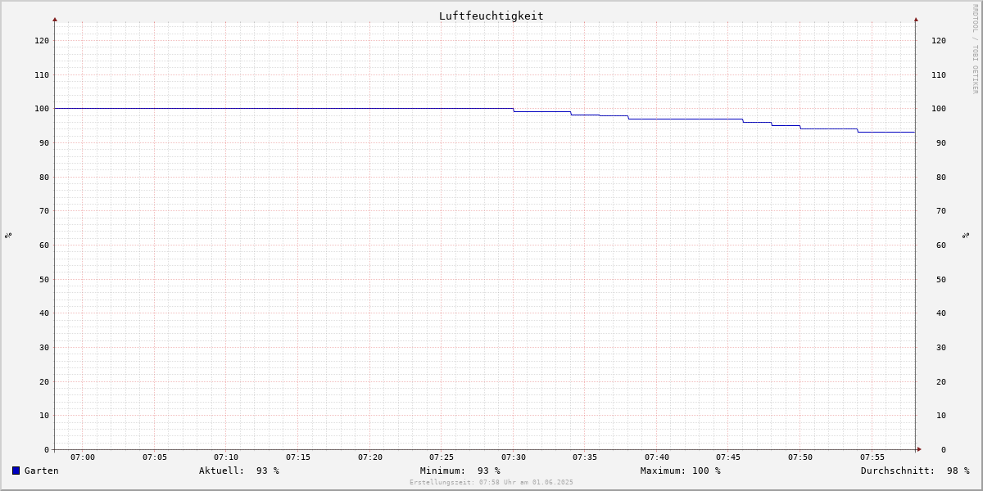Click the 120 label on right y-axis
The width and height of the screenshot is (983, 491).
click(x=939, y=40)
